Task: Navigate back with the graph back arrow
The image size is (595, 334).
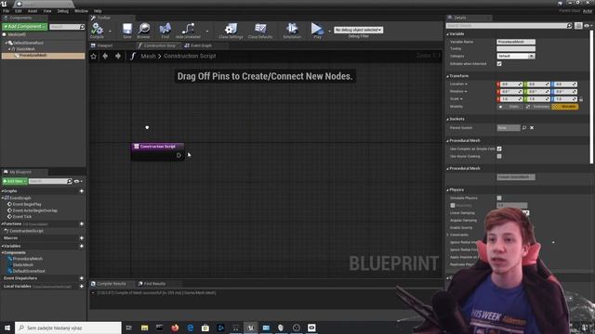Action: pyautogui.click(x=105, y=56)
